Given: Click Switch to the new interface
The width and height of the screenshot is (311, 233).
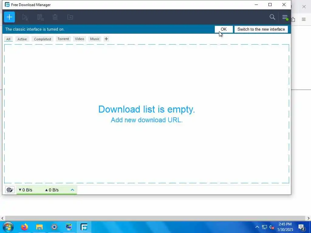Looking at the screenshot, I should 261,29.
